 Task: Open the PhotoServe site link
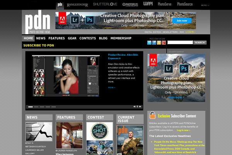[x=165, y=4]
